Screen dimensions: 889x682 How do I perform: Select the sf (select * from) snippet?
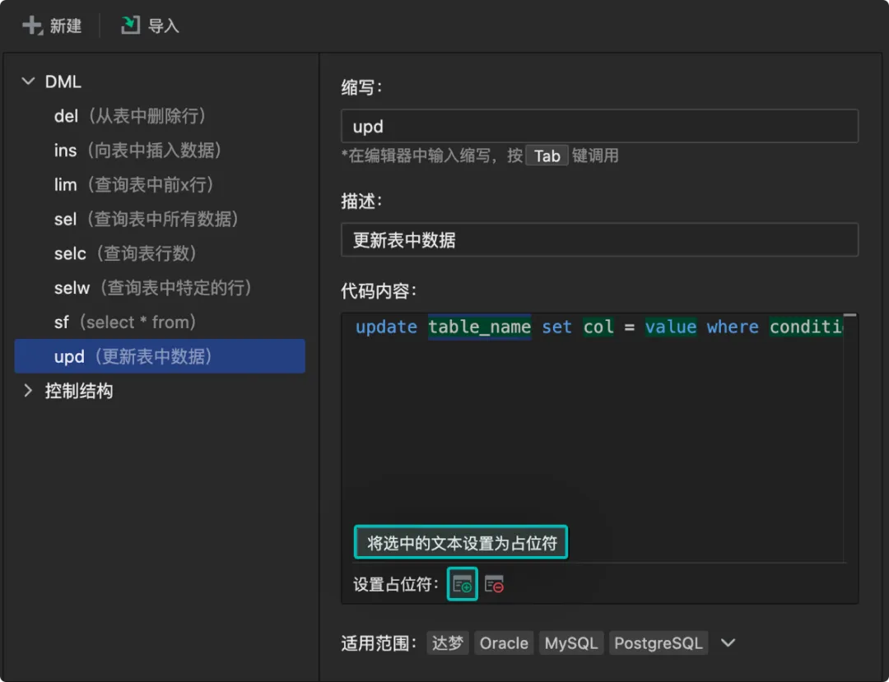point(160,322)
